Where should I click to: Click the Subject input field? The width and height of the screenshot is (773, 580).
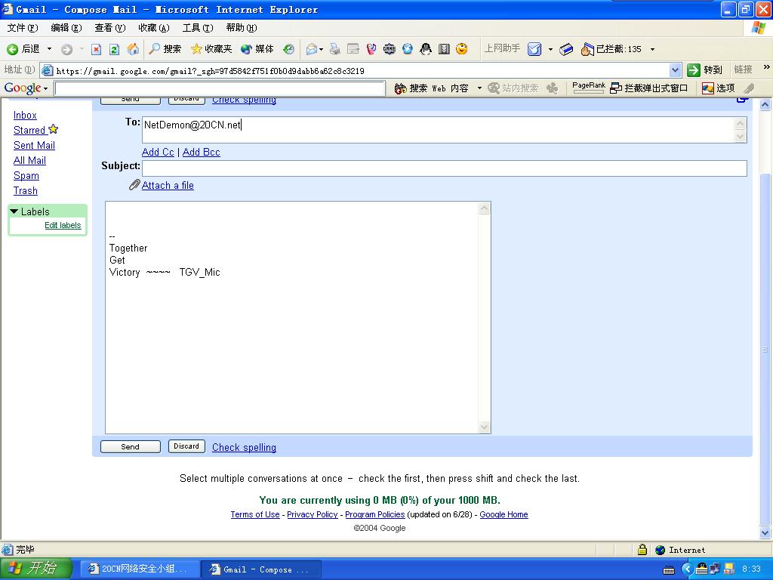click(x=445, y=168)
